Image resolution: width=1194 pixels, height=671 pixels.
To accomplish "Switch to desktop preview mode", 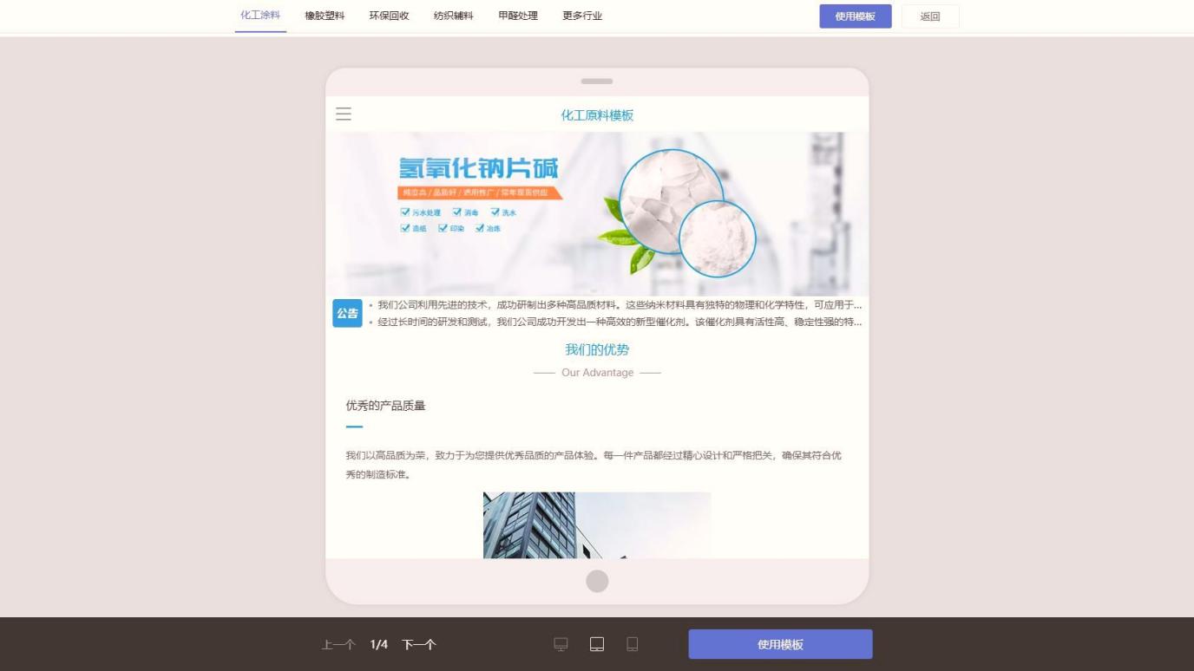I will point(561,644).
